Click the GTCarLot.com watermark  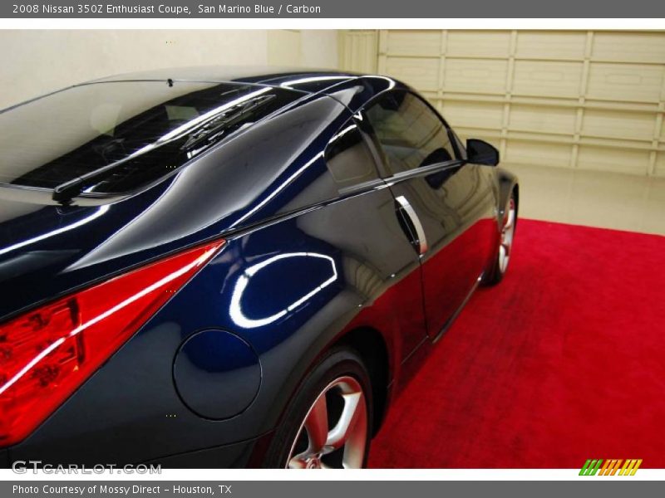click(x=86, y=467)
